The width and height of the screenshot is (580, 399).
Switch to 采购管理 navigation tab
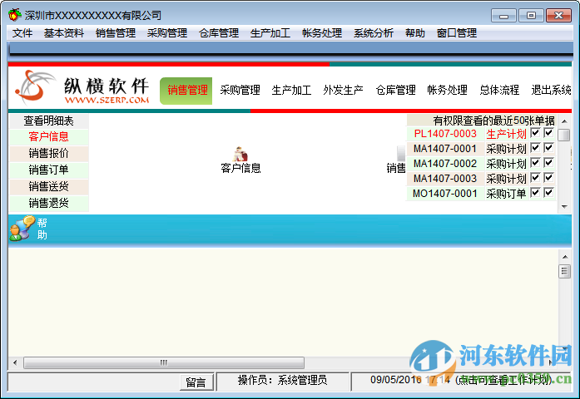click(240, 90)
